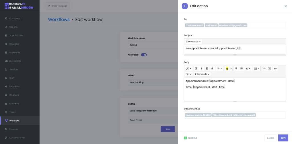Open the paragraph alignment dropdown
The height and width of the screenshot is (144, 292).
tap(248, 68)
